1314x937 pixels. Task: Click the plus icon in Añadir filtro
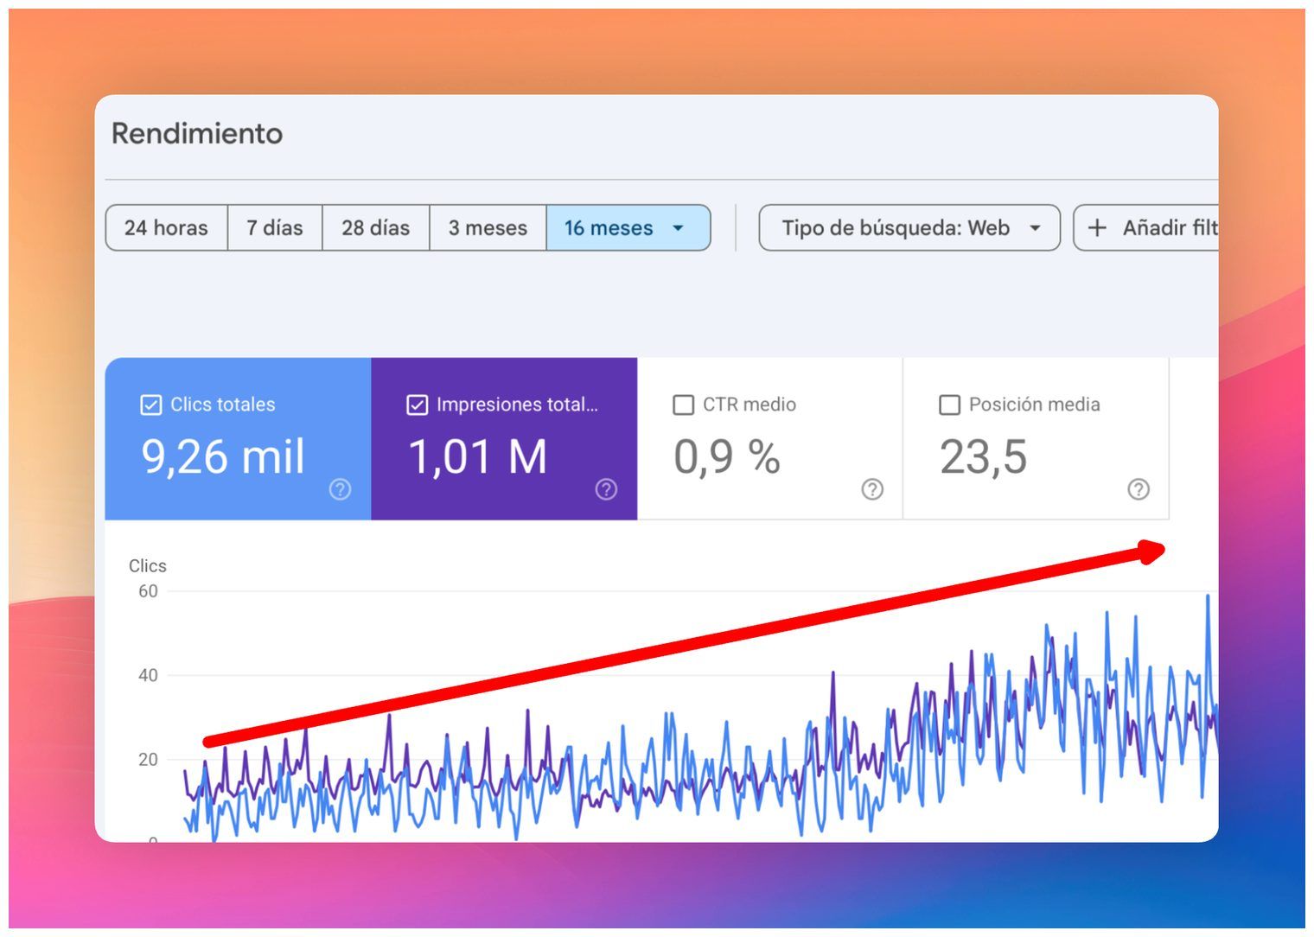click(x=1097, y=227)
